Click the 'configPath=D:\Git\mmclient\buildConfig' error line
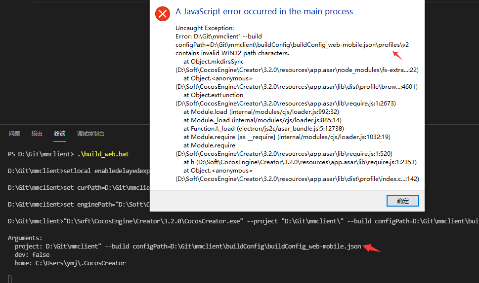Viewport: 479px width, 283px height. coord(292,45)
